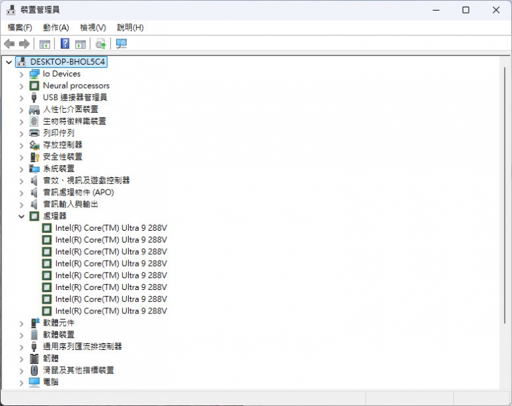Toggle the console tree pane icon
The image size is (512, 406).
coord(45,44)
